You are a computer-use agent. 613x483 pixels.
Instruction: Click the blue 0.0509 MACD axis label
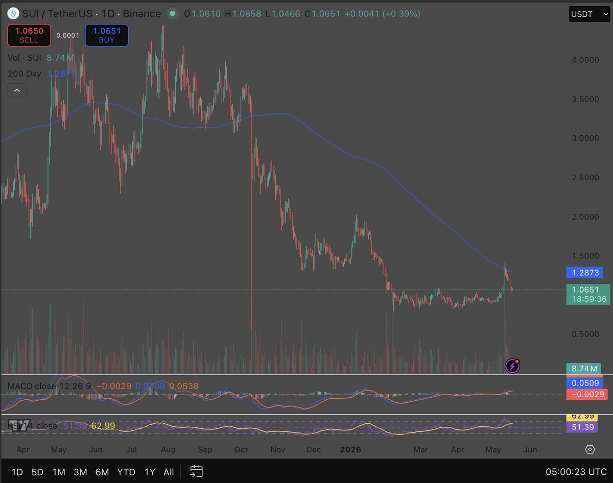click(585, 383)
